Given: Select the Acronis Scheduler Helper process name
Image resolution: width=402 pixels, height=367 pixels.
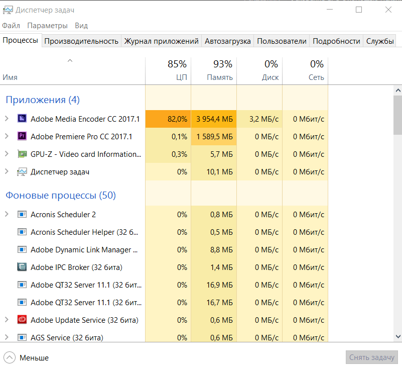Looking at the screenshot, I should (84, 232).
